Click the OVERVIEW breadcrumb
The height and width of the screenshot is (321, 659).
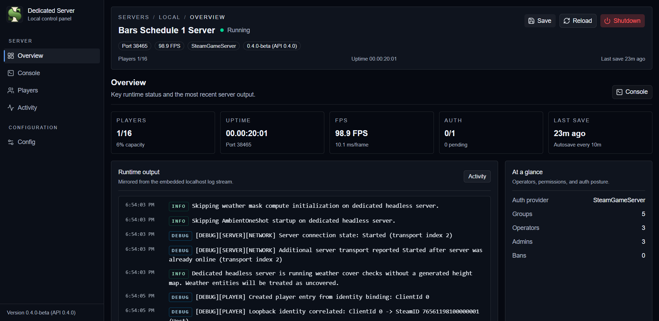(207, 17)
